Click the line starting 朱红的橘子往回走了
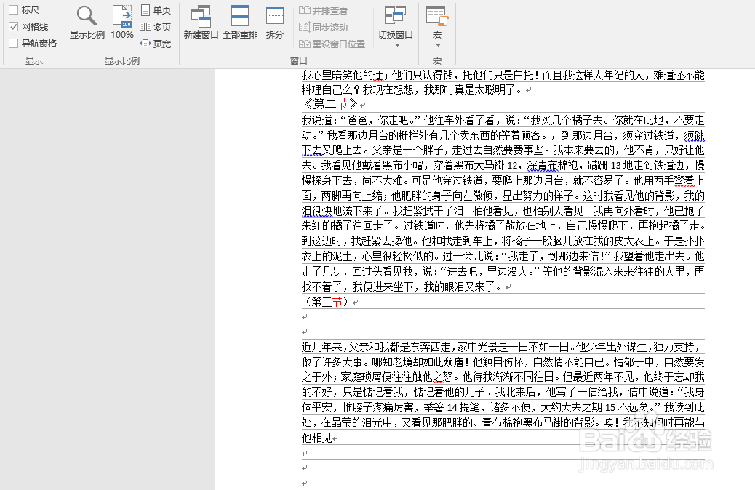This screenshot has width=755, height=490. pos(503,226)
